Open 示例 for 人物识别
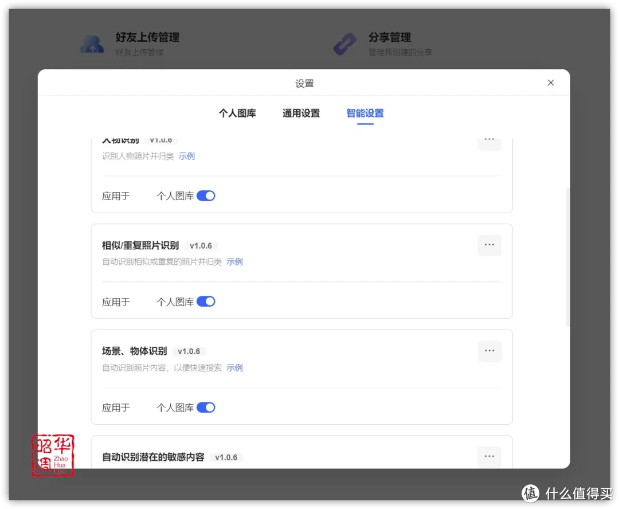Screen dimensions: 619x509 [x=187, y=156]
